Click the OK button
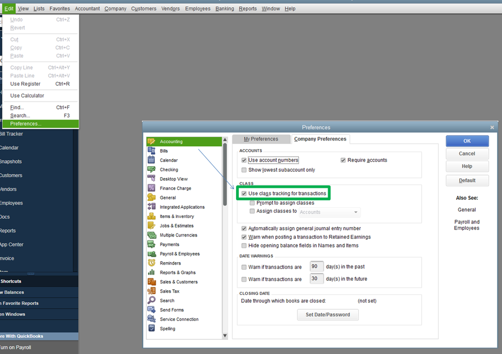Screen dimensions: 502x354 (467, 141)
